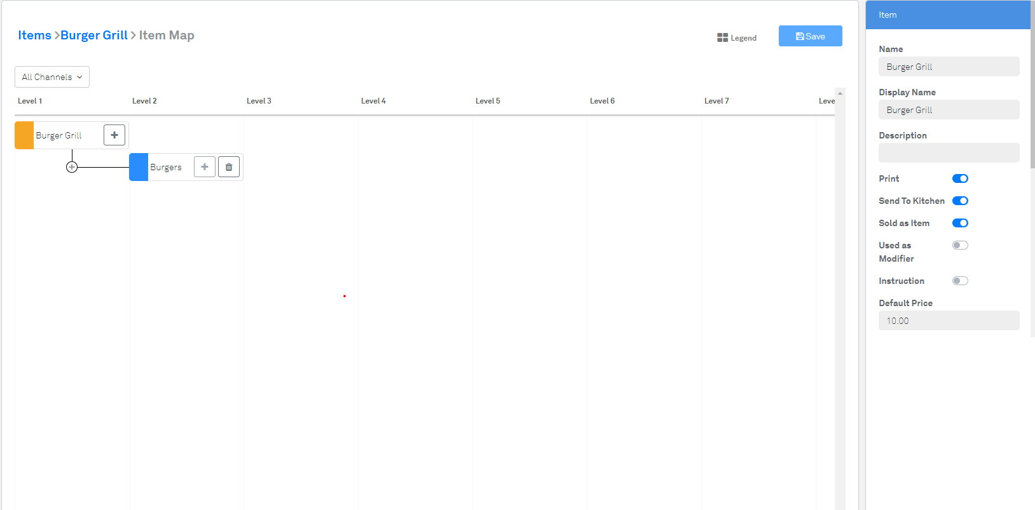Viewport: 1035px width, 510px height.
Task: Save the item map
Action: 811,36
